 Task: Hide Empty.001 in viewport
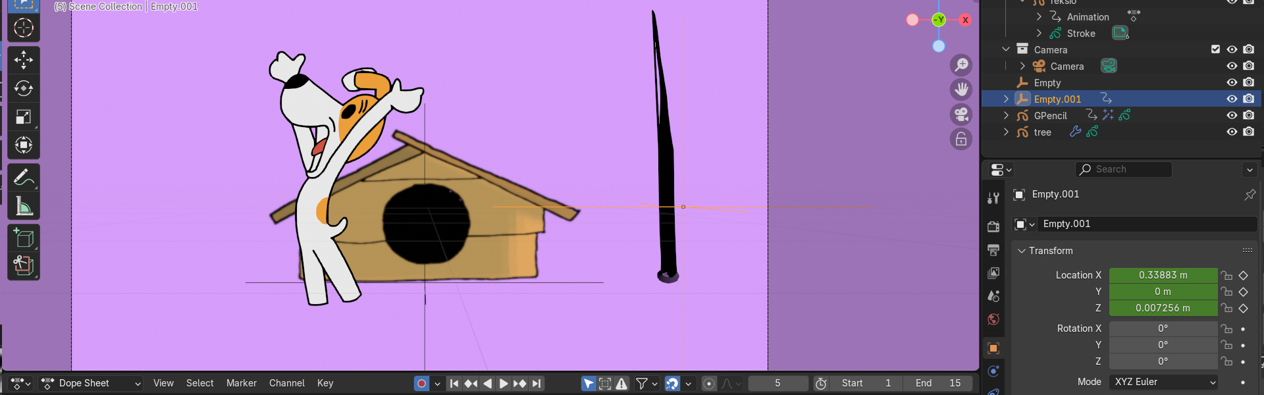click(x=1232, y=99)
